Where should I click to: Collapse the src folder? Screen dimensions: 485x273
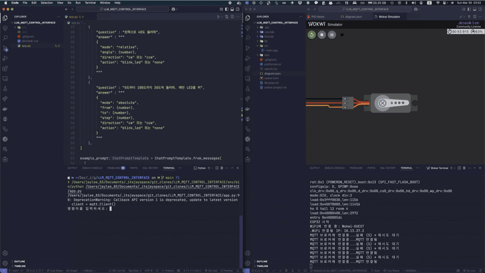click(266, 46)
